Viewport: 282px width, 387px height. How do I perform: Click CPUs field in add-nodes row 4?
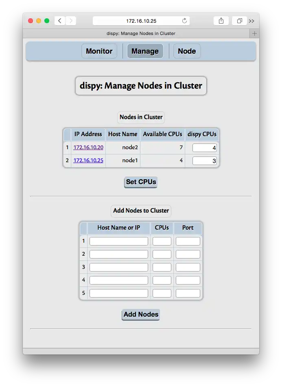pyautogui.click(x=162, y=280)
